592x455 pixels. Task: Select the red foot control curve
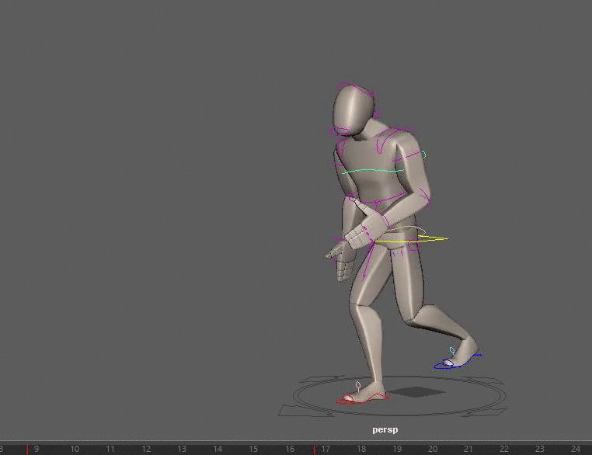point(363,401)
